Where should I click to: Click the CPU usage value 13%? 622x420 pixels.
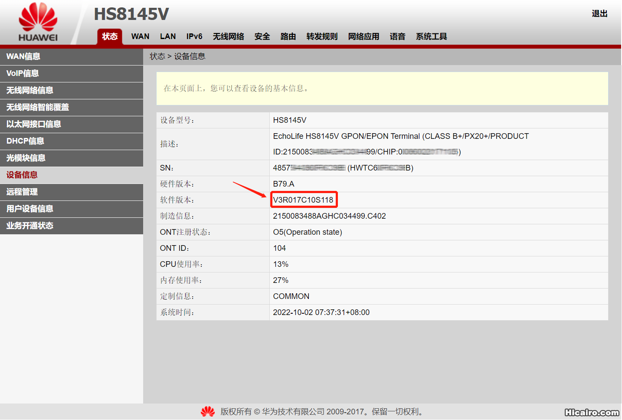(281, 264)
